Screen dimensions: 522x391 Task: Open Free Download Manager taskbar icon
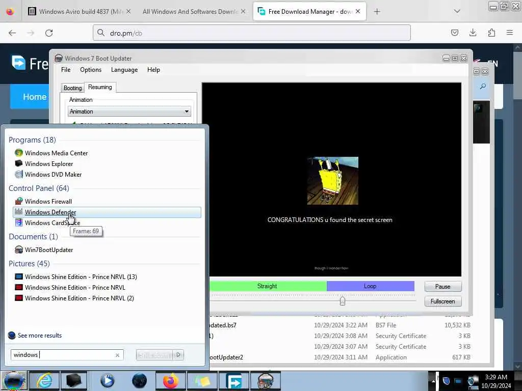234,381
